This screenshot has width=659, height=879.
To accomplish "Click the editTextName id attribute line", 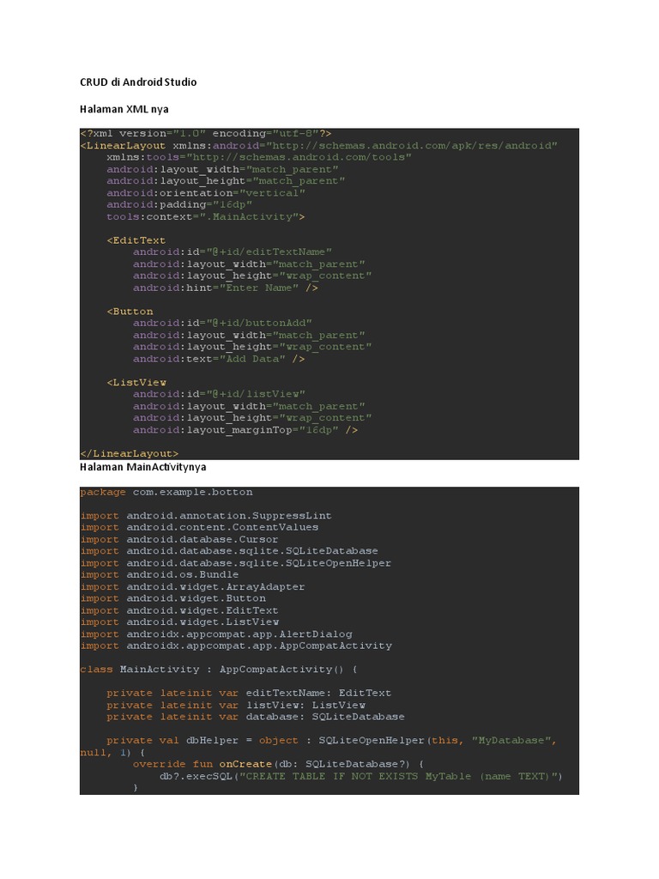I will (232, 252).
